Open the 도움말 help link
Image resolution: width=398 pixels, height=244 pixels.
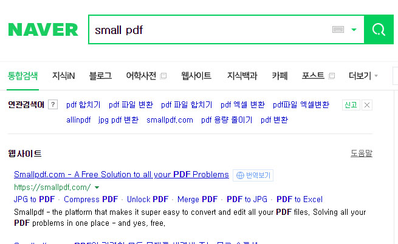(362, 153)
